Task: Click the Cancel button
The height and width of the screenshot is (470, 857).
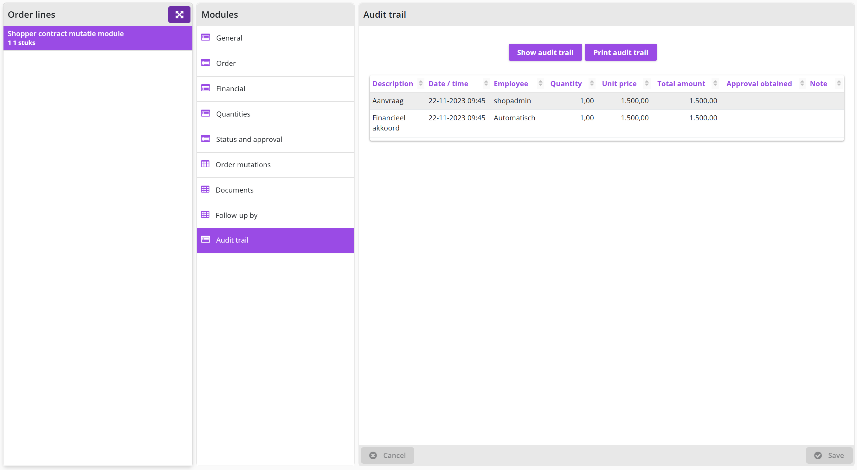Action: coord(387,455)
